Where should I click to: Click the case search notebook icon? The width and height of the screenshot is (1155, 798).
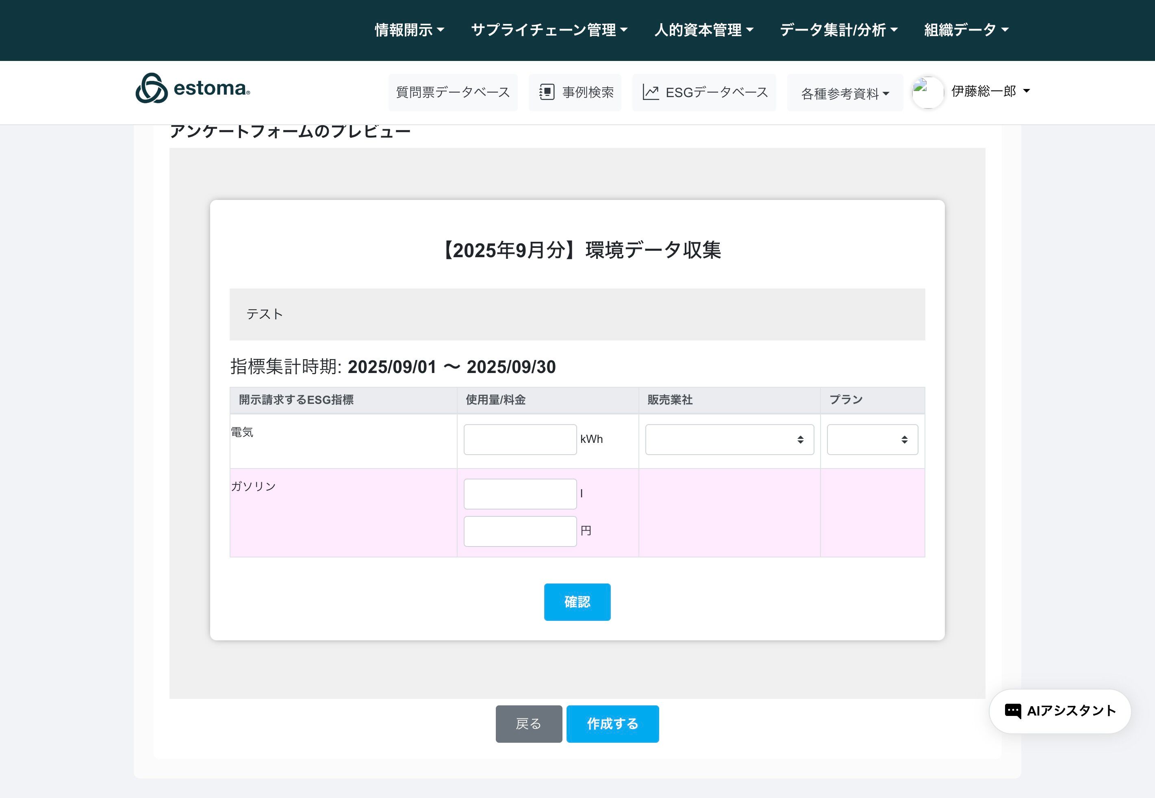point(547,92)
